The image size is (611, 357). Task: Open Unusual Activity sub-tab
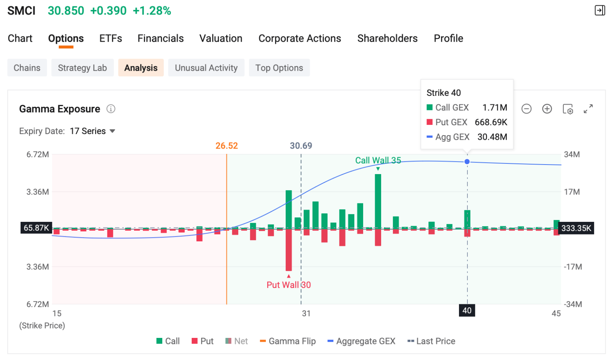(206, 68)
